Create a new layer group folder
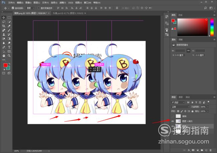Image resolution: width=217 pixels, height=153 pixels. (x=202, y=150)
